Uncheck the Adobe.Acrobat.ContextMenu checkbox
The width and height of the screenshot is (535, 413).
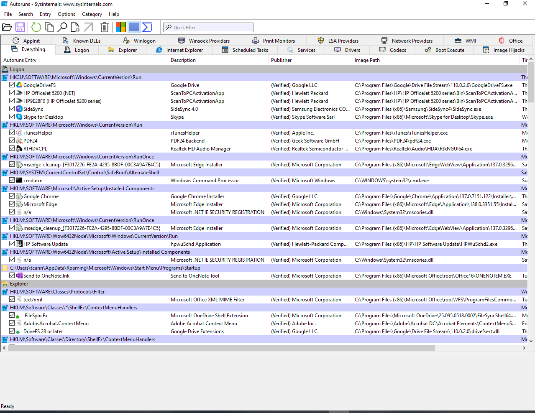12,323
